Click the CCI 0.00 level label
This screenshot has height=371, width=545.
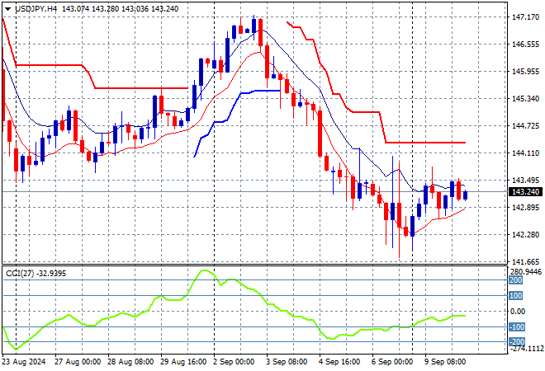tap(518, 312)
